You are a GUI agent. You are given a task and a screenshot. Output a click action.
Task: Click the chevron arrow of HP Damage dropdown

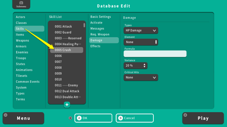point(154,30)
